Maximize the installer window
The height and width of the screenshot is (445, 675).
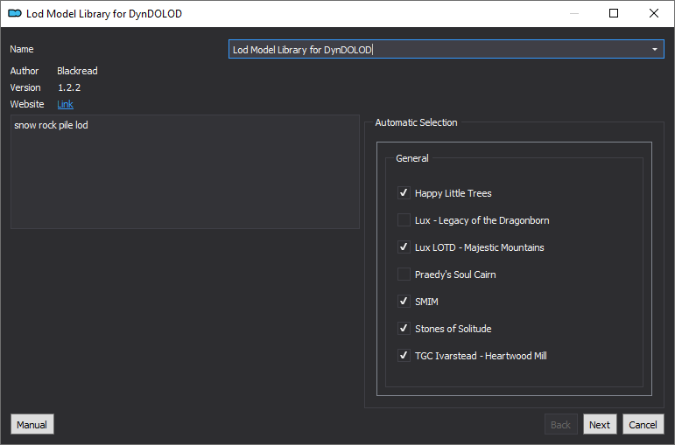(614, 14)
